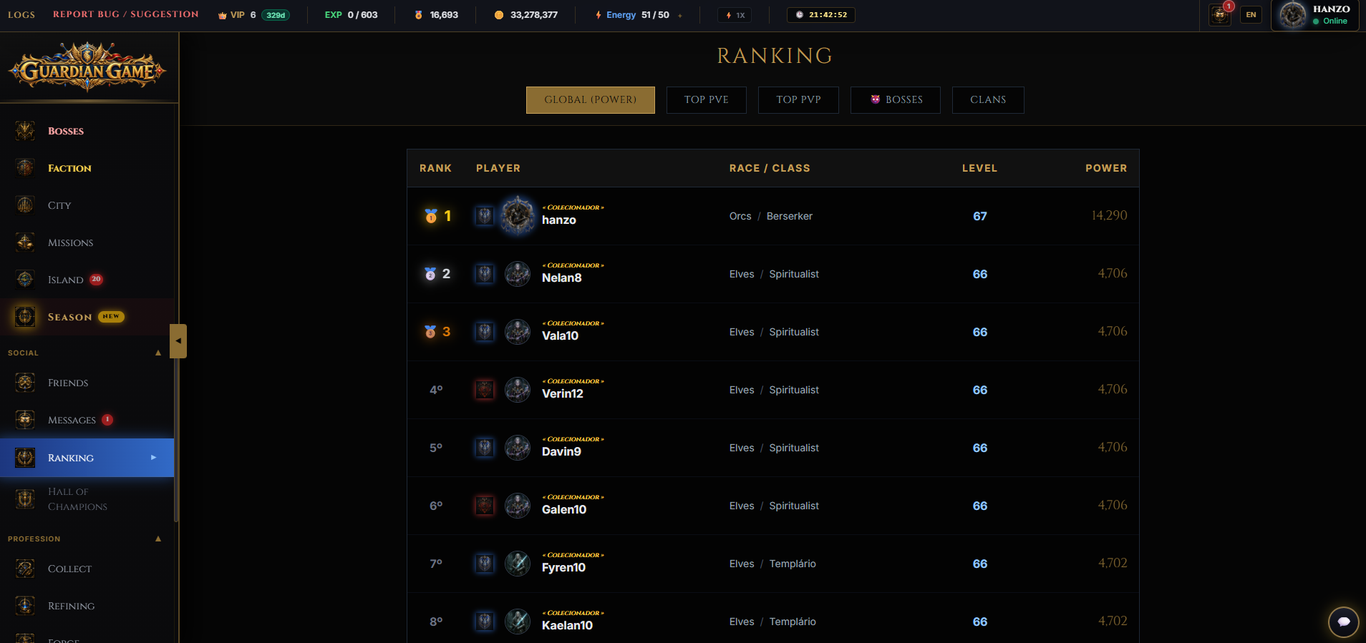Image resolution: width=1366 pixels, height=643 pixels.
Task: Open the Refining profession icon
Action: 25,606
